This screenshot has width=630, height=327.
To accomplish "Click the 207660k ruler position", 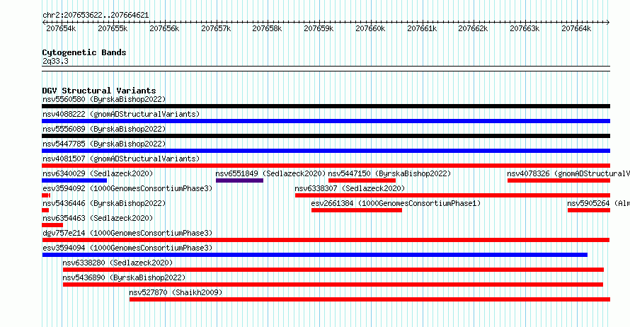I will pos(370,28).
